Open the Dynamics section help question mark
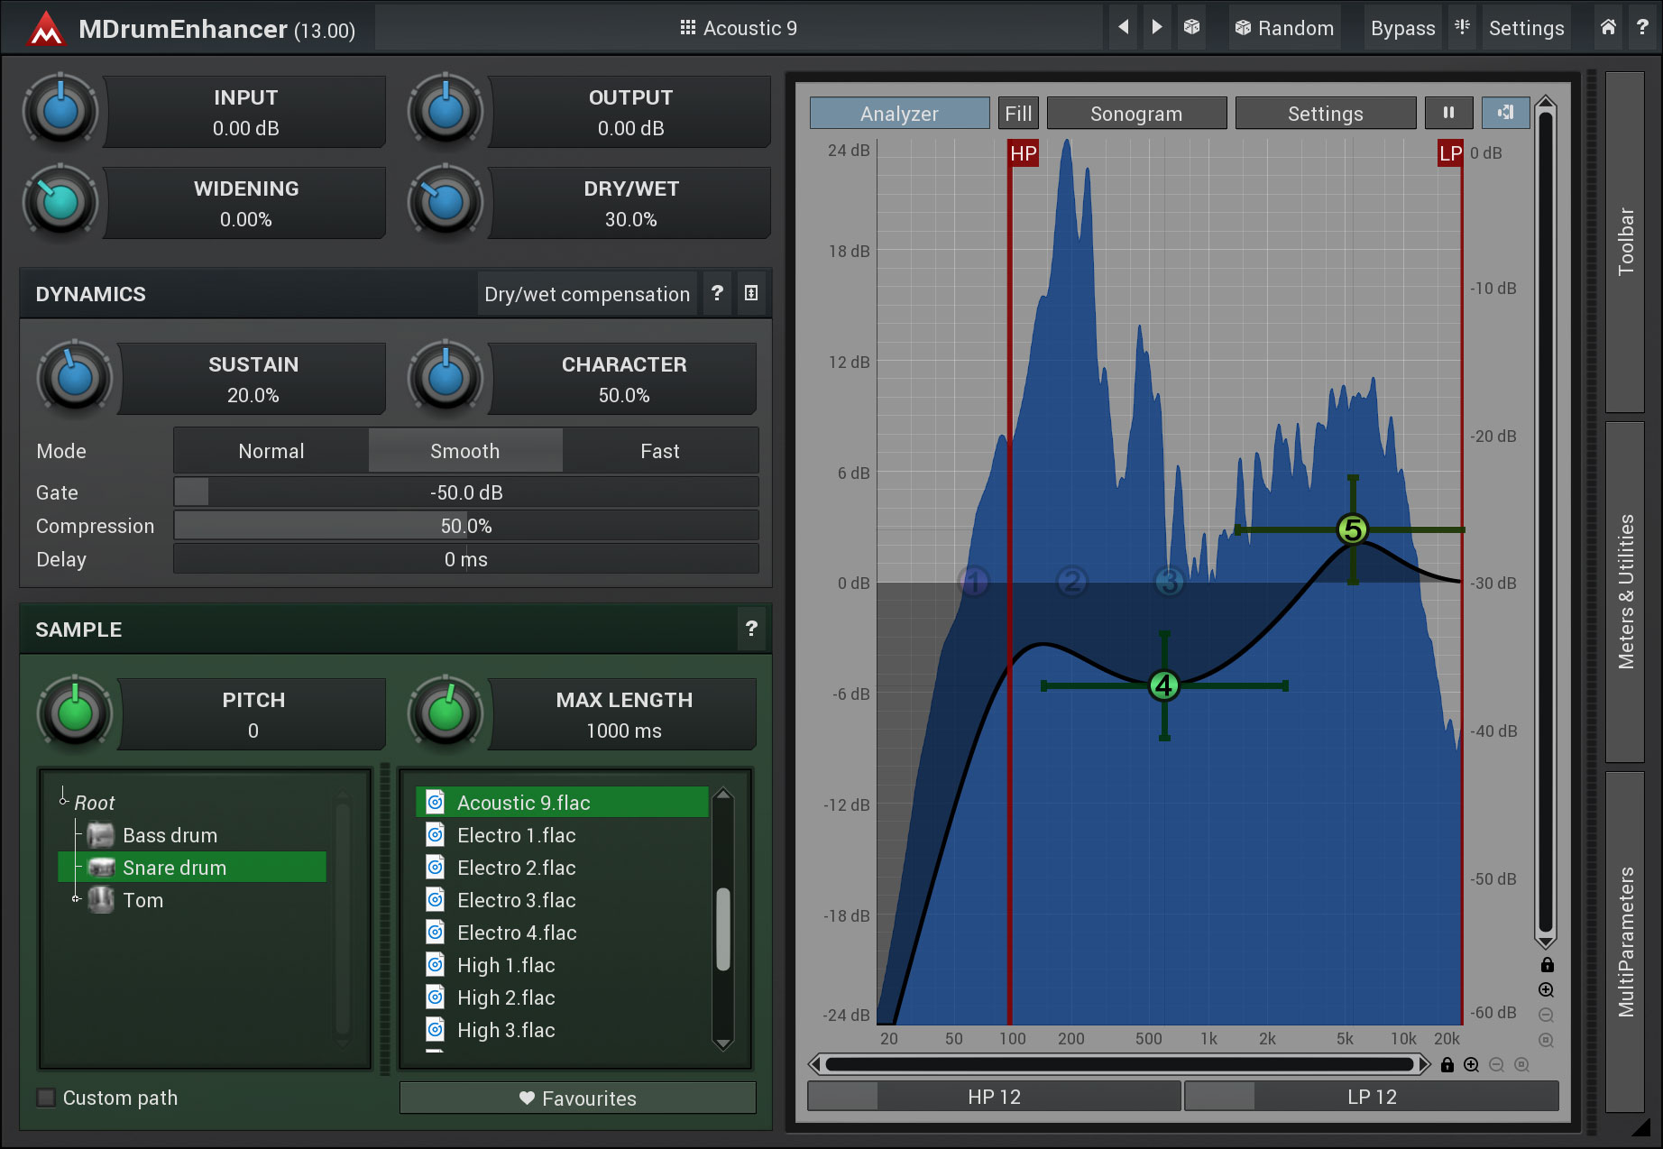 coord(717,293)
